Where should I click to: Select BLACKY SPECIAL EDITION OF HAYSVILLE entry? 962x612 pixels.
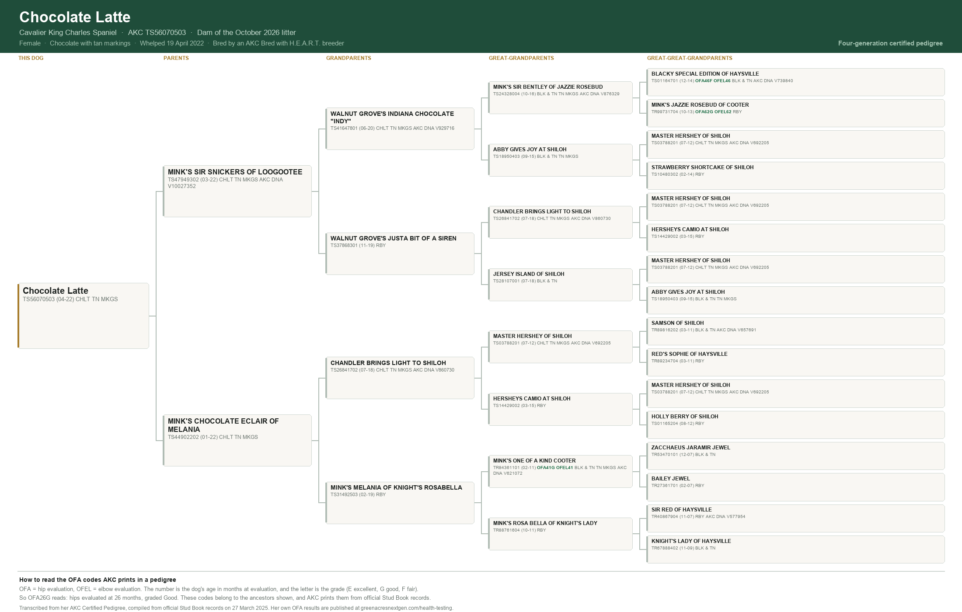click(x=795, y=82)
